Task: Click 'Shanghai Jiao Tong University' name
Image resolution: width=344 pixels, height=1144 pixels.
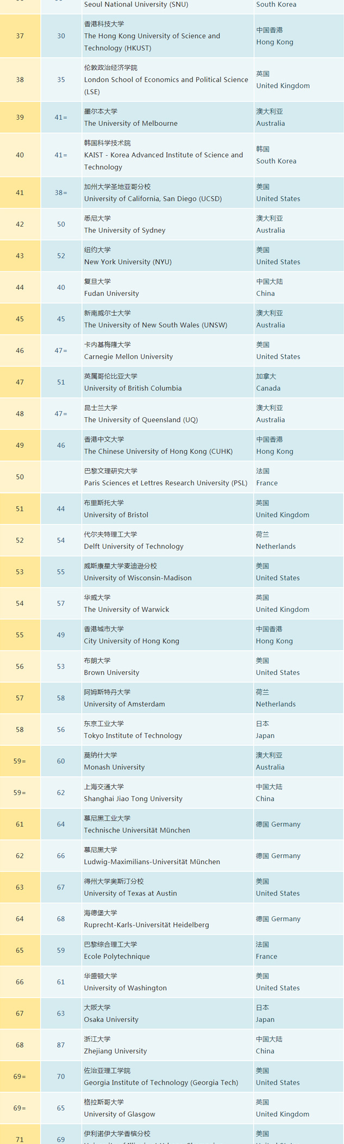Action: [133, 799]
